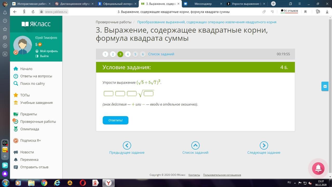Open 'Пользовательское соглашение' footer link
Viewport: 332px width, 187px height.
tap(222, 175)
